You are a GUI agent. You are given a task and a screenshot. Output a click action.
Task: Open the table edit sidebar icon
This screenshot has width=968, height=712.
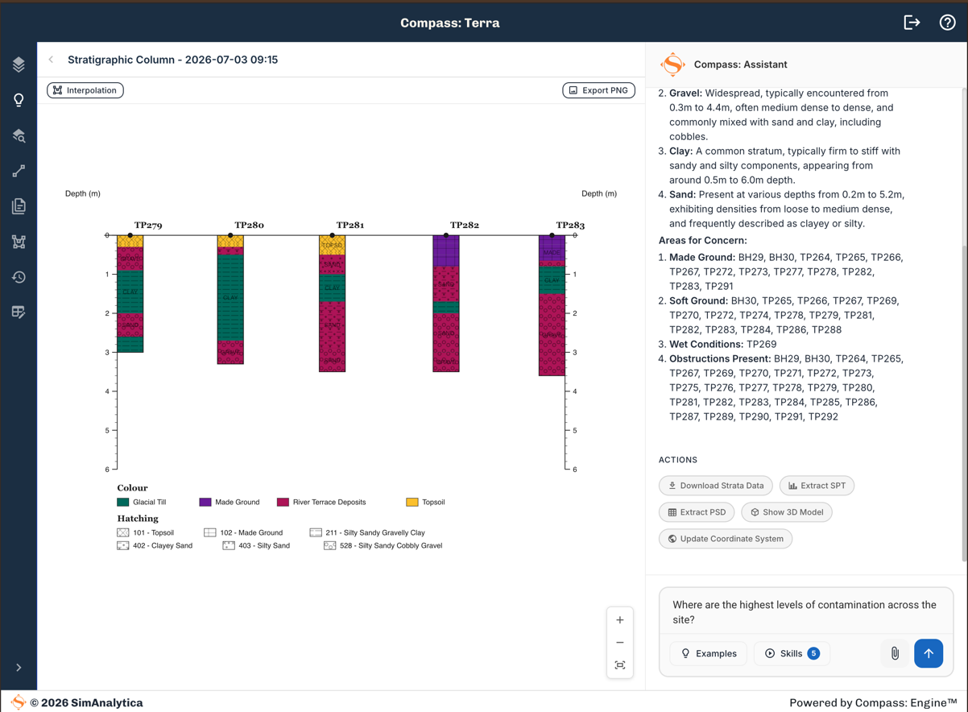[19, 312]
